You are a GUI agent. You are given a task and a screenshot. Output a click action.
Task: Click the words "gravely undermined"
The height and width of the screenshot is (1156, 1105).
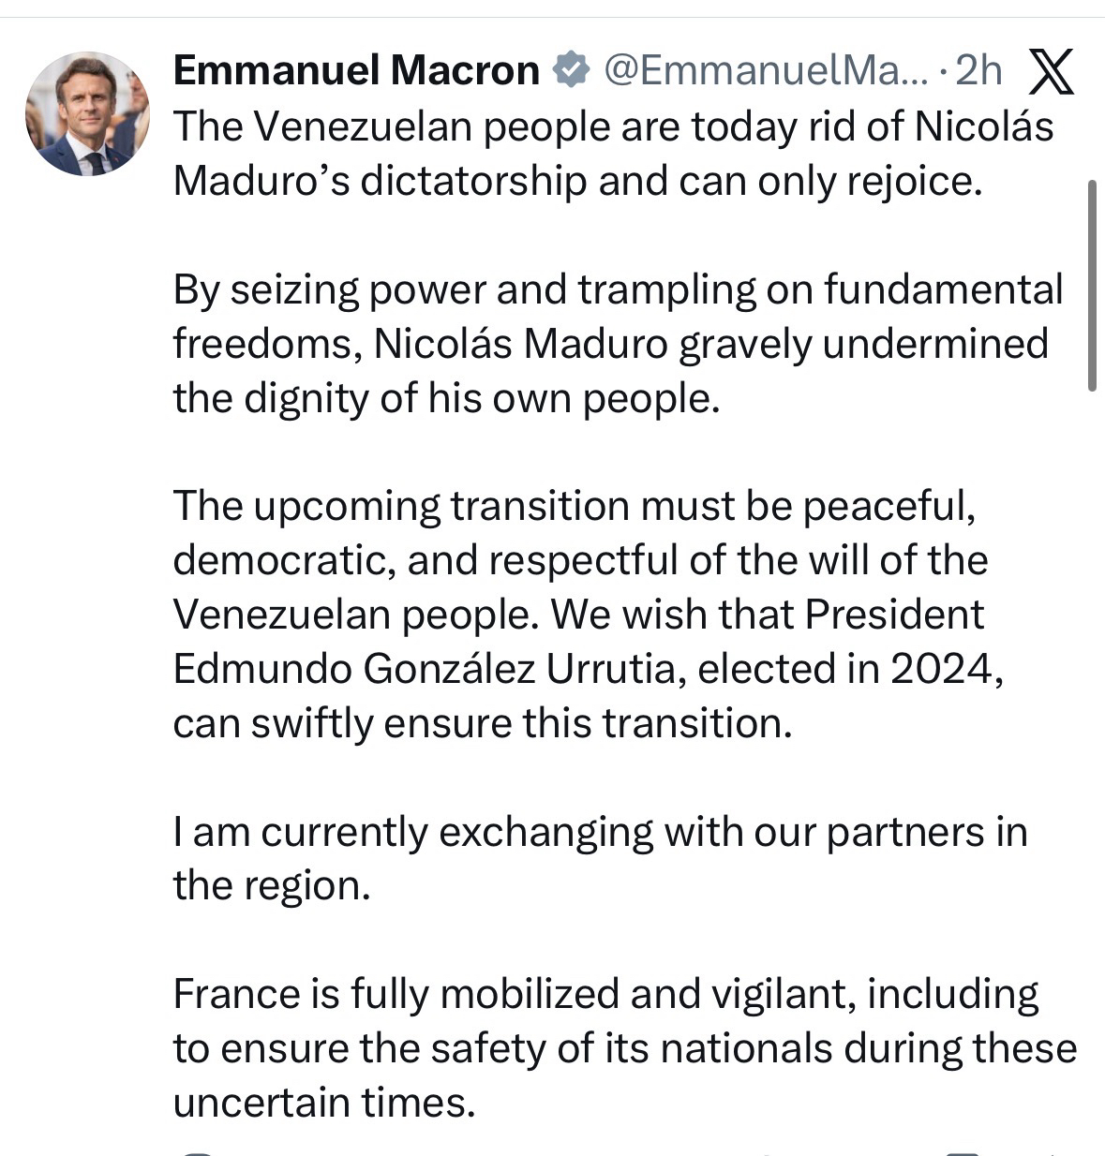point(863,344)
